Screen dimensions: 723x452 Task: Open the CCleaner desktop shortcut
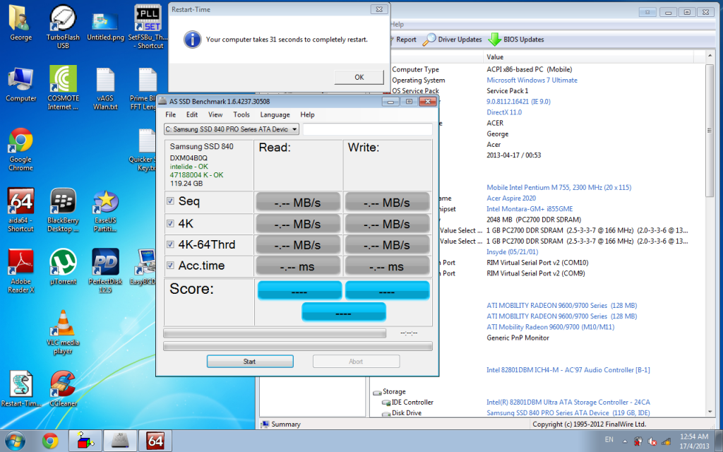pos(63,385)
